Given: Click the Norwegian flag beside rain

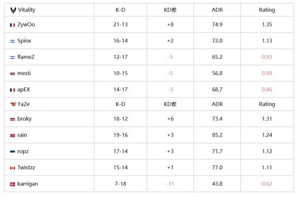Looking at the screenshot, I should 12,135.
